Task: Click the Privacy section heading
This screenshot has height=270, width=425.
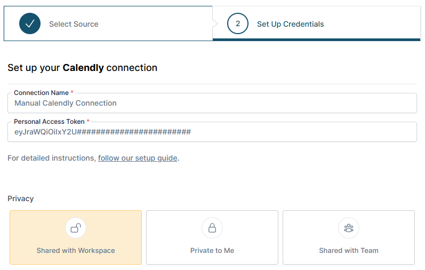Action: [21, 198]
